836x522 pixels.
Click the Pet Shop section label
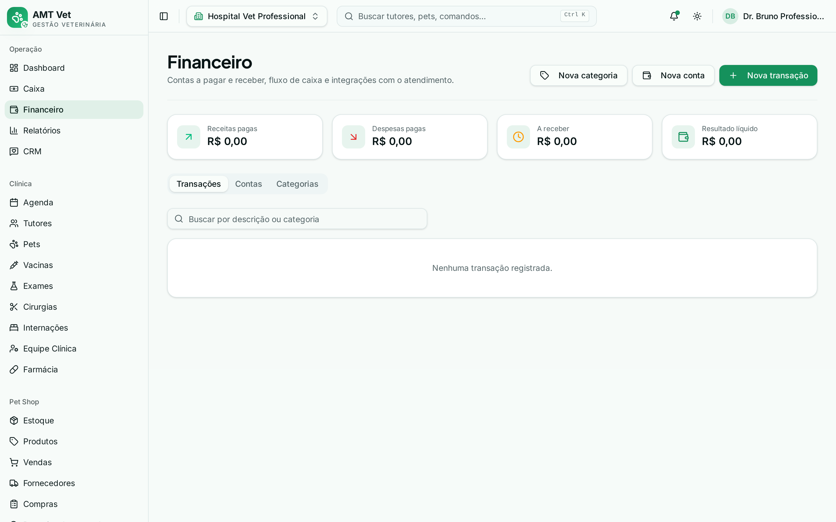point(24,402)
